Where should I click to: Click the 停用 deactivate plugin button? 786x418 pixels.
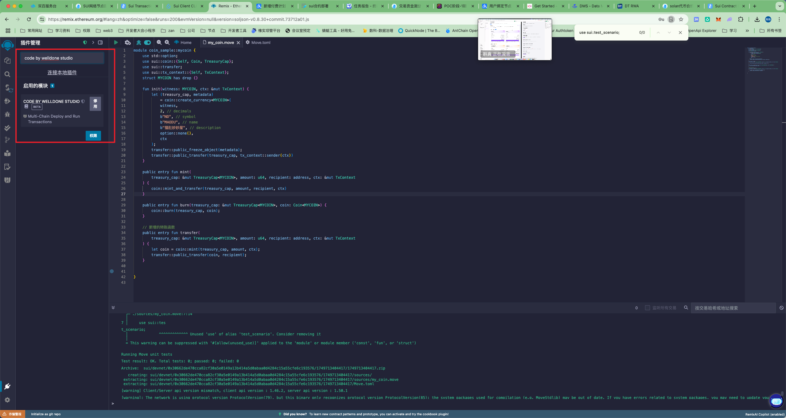coord(95,104)
